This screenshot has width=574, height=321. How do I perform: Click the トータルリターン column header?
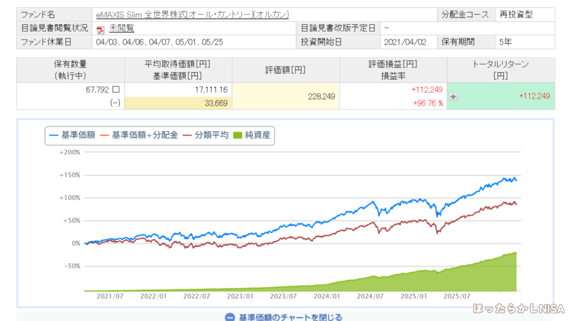(x=501, y=70)
